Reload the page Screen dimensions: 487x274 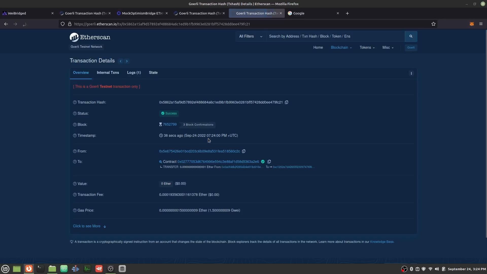(25, 24)
